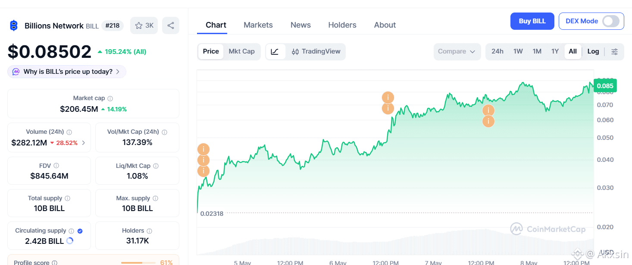The height and width of the screenshot is (265, 632).
Task: Select Mkt Cap chart view
Action: tap(241, 51)
